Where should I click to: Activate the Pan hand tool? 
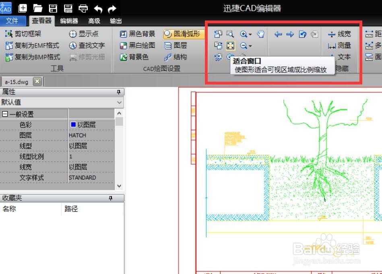point(260,34)
